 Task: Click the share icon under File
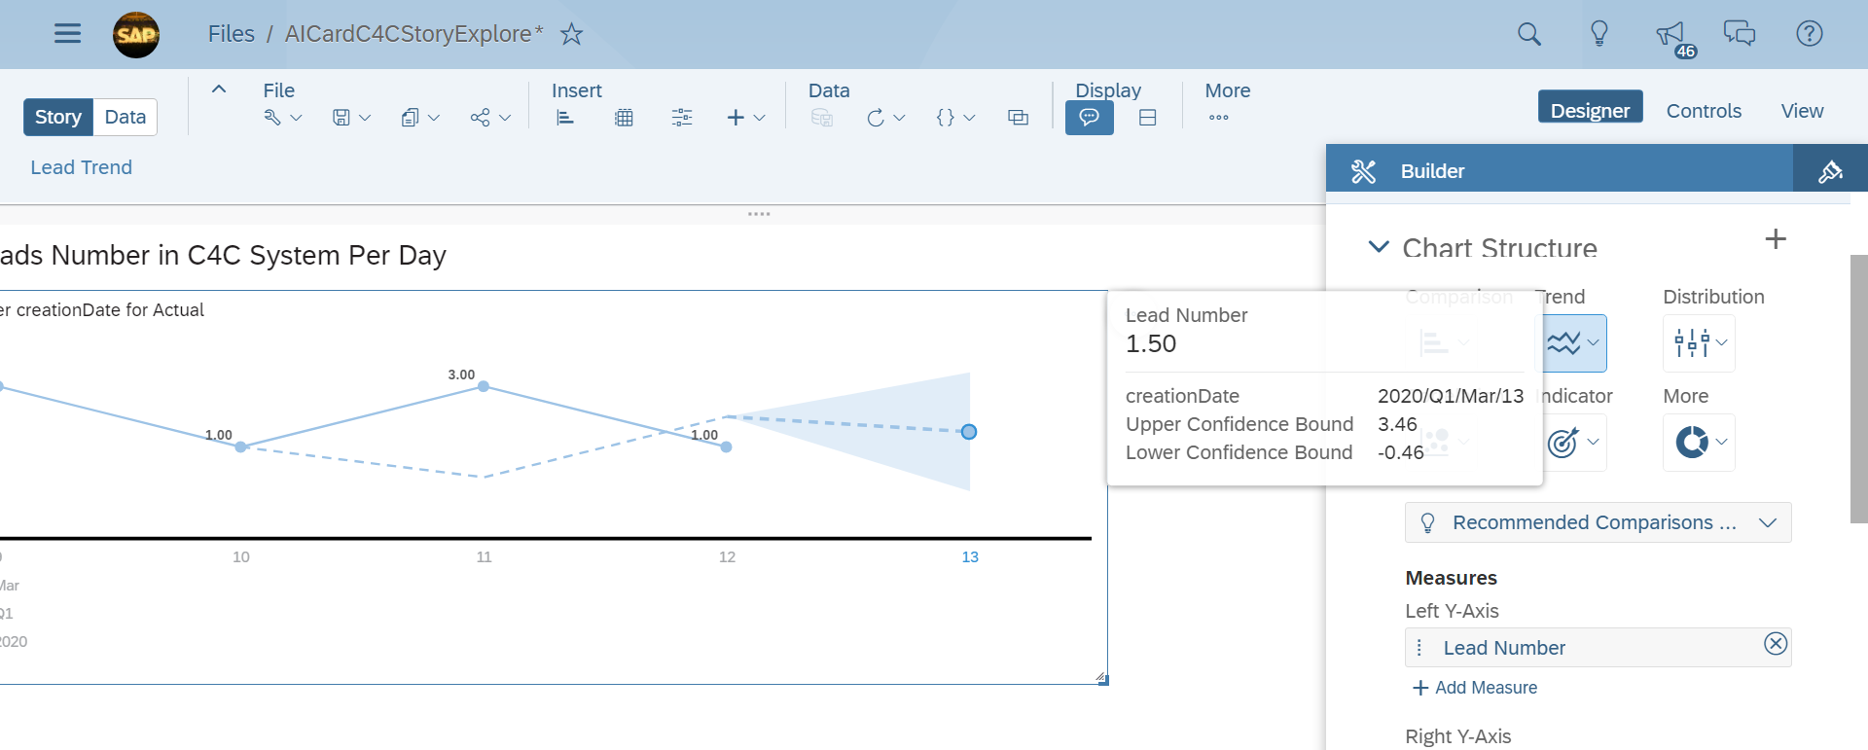click(x=480, y=118)
